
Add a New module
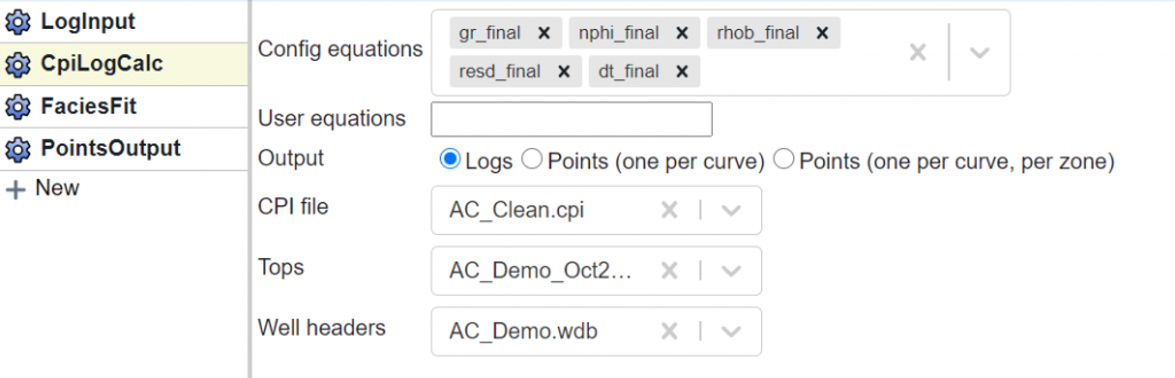56,188
